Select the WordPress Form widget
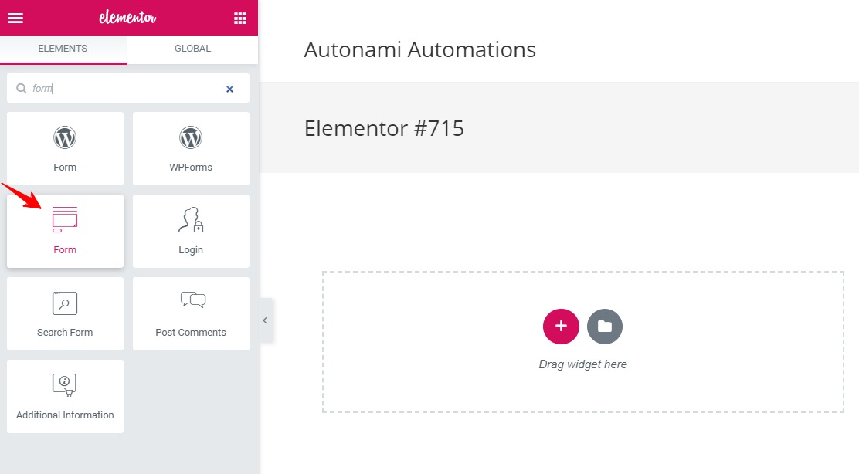 tap(65, 148)
